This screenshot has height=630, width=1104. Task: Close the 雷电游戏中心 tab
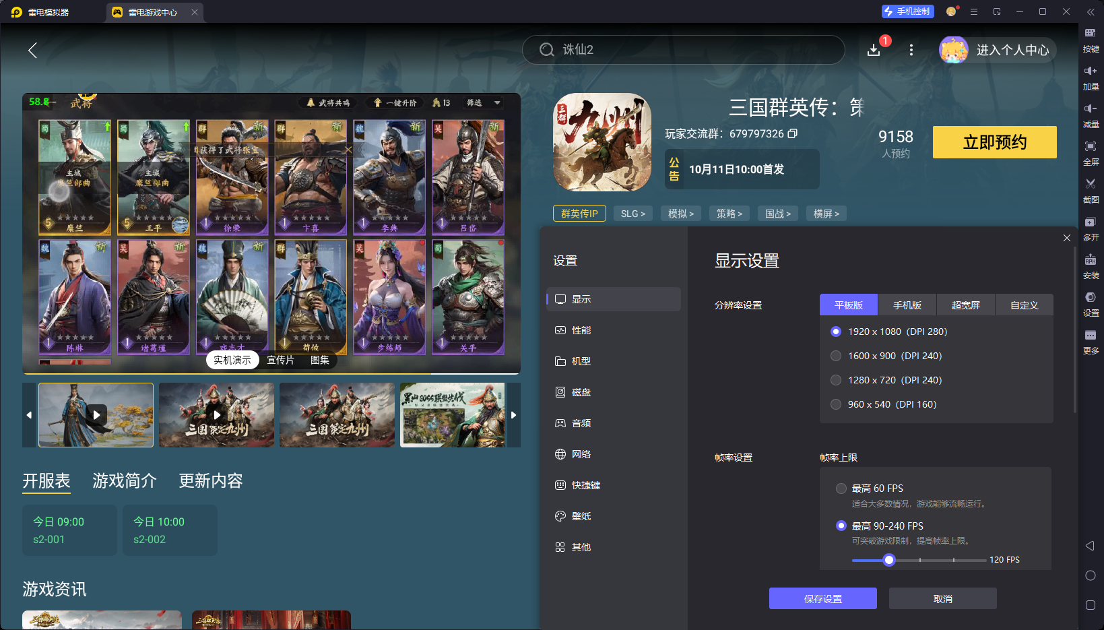coord(195,12)
